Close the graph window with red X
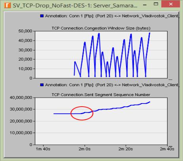Screen dimensions: 183x161 [171, 4]
